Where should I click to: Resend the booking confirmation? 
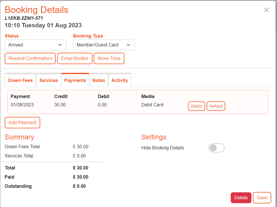pyautogui.click(x=30, y=58)
